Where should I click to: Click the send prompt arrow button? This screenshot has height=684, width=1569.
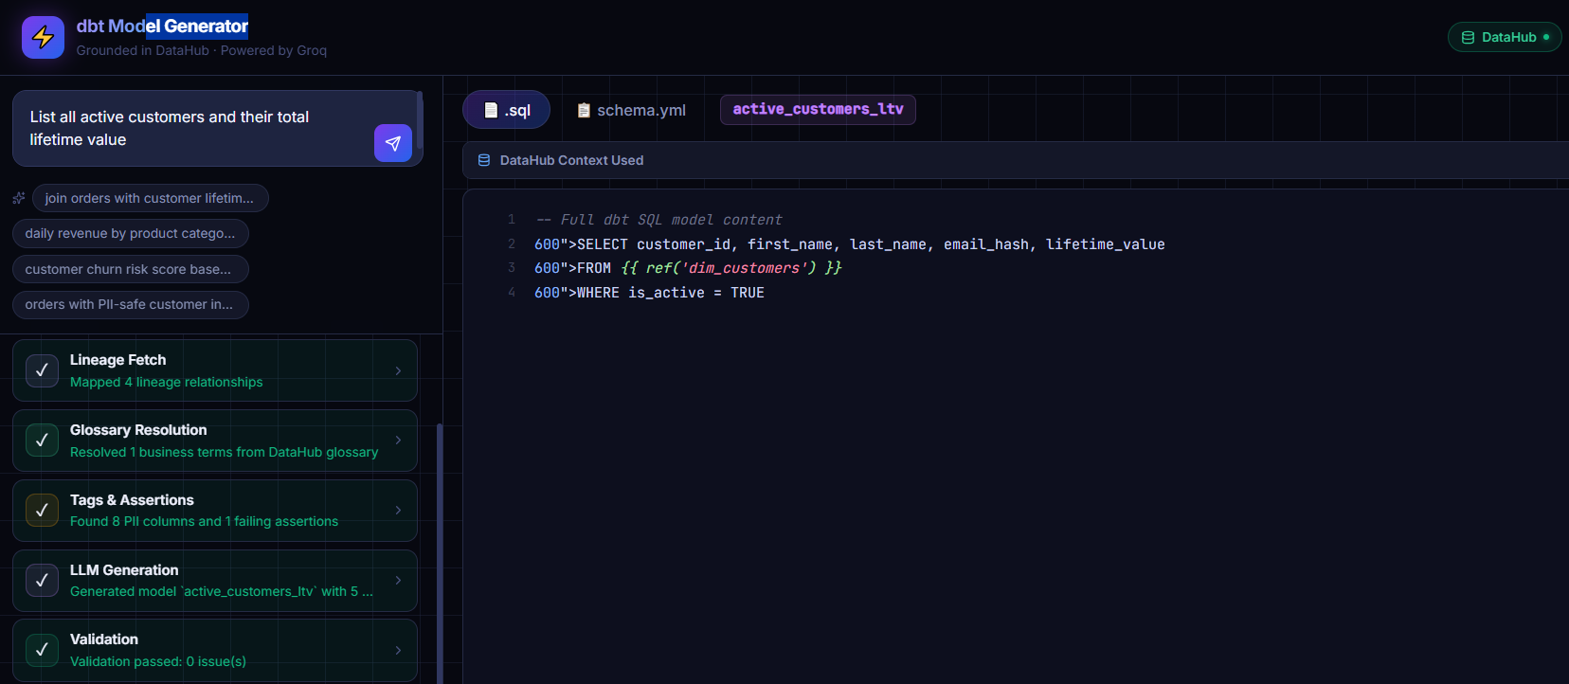click(x=393, y=143)
